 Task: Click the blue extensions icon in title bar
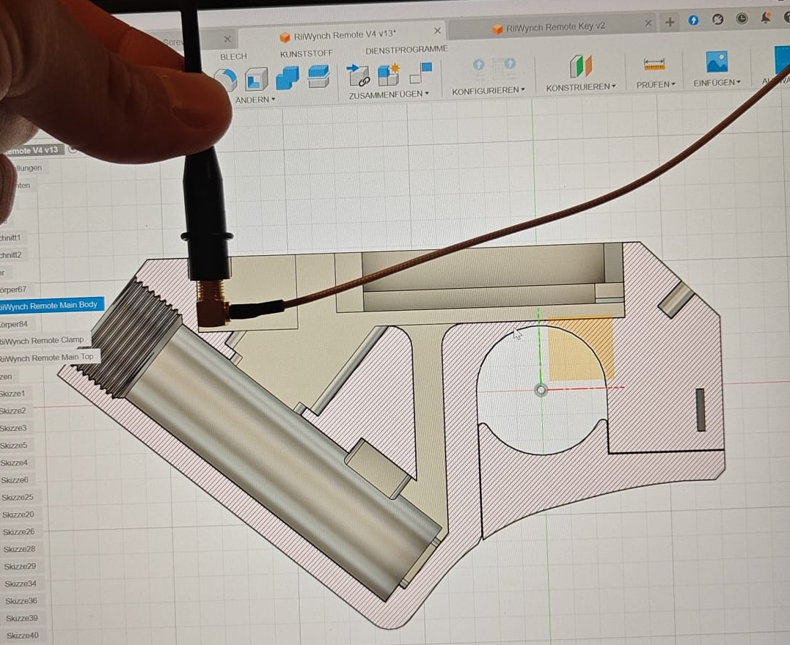click(693, 21)
